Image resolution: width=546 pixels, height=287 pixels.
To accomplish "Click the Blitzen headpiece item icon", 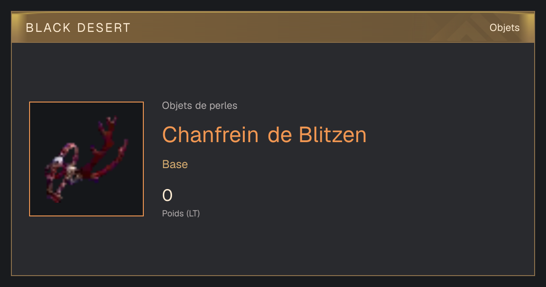I will tap(86, 159).
